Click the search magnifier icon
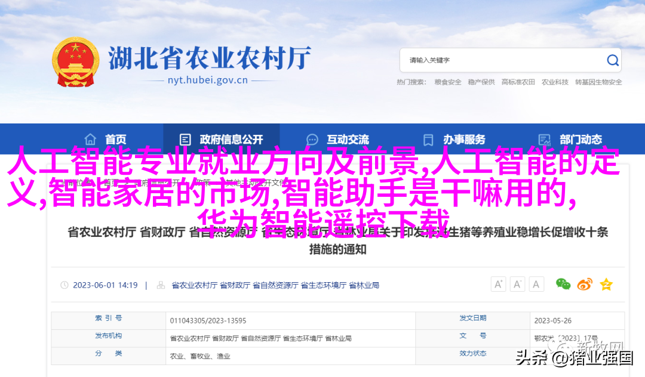 point(613,60)
